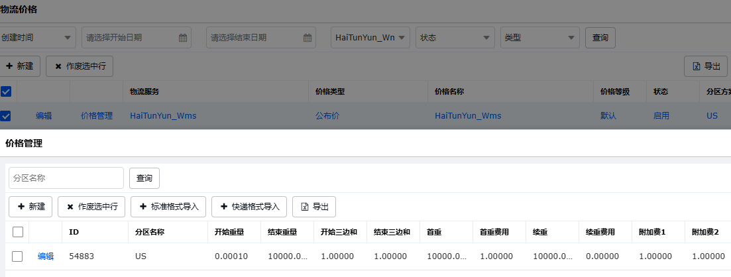Screen dimensions: 731x277
Task: Click the 启用 status cell
Action: tap(661, 116)
